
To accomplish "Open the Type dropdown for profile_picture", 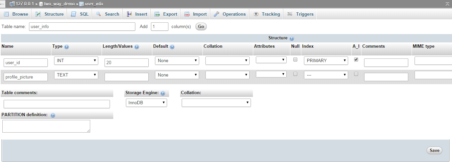I will click(76, 75).
